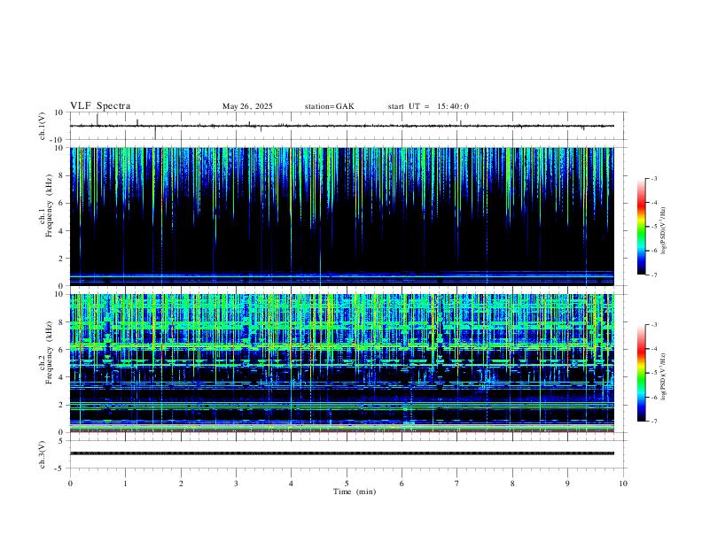Click time axis tick label '1'
702x542 pixels.
point(125,484)
